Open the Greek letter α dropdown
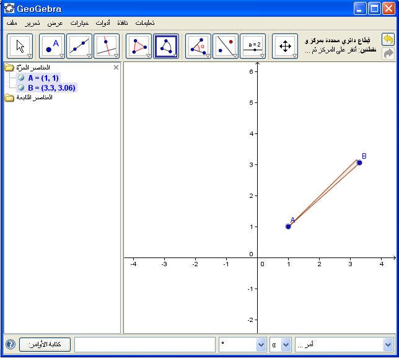399x358 pixels. [286, 344]
